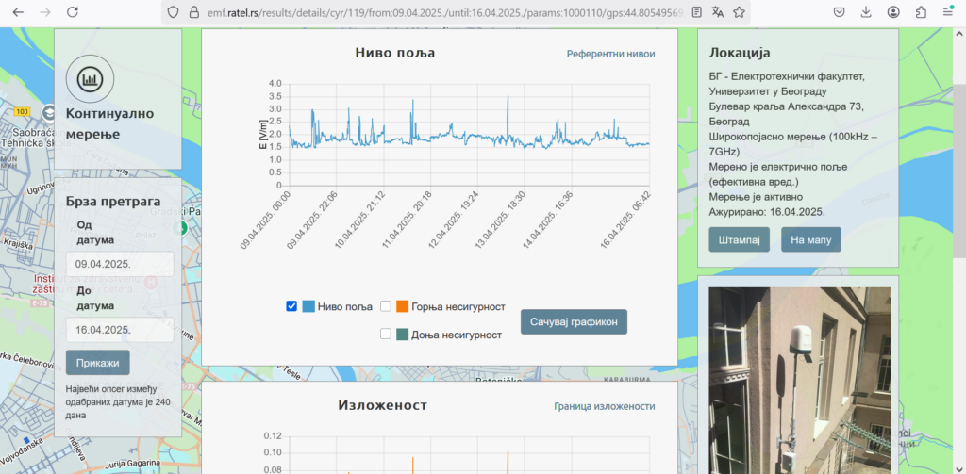966x474 pixels.
Task: Open the tracking protection shield icon
Action: 171,12
